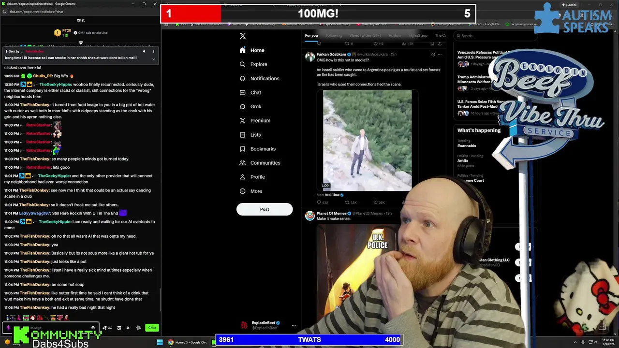Screen dimensions: 619x348
Task: Open channel points icon in Kick chat
Action: pos(107,328)
